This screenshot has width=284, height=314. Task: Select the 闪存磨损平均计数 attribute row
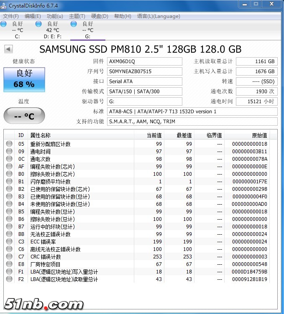click(50, 182)
